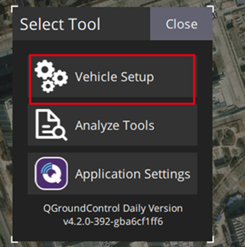The image size is (245, 247).
Task: Click the triple gears Vehicle Setup icon
Action: (51, 76)
